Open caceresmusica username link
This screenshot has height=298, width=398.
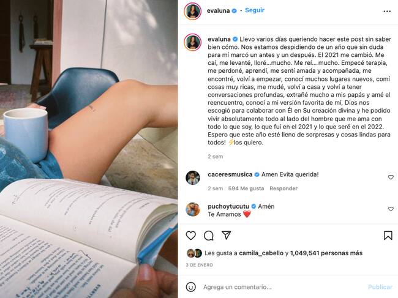click(230, 174)
